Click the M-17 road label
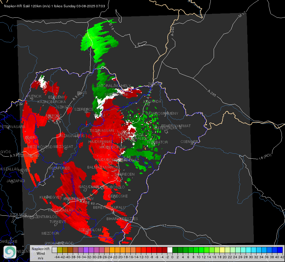Viewport: 285px width, 262px height. click(x=242, y=14)
